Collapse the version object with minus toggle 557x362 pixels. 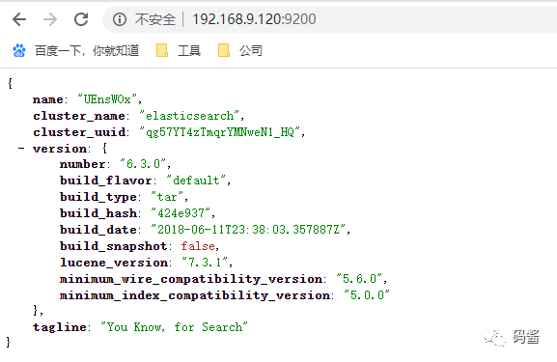21,148
